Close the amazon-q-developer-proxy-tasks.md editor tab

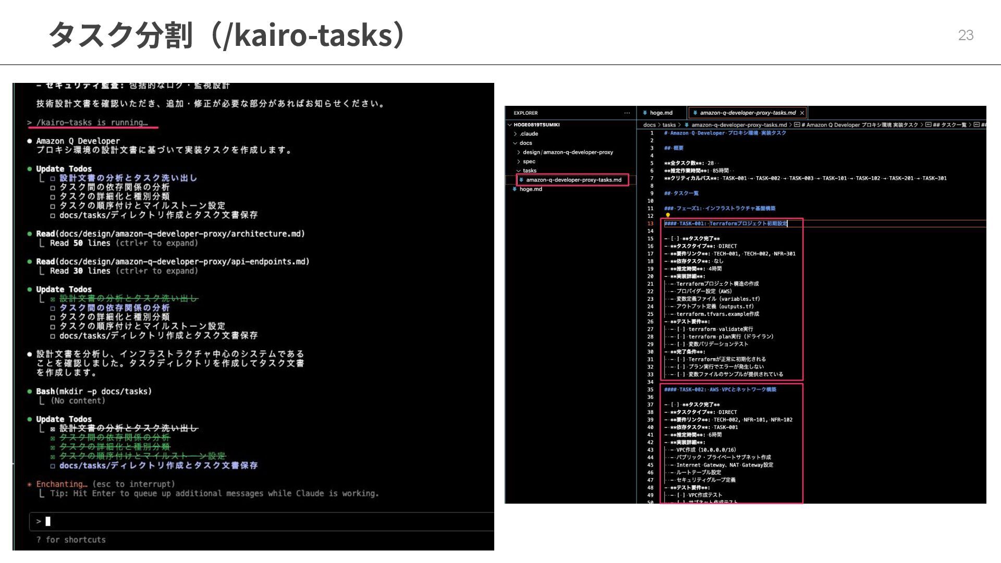click(802, 113)
